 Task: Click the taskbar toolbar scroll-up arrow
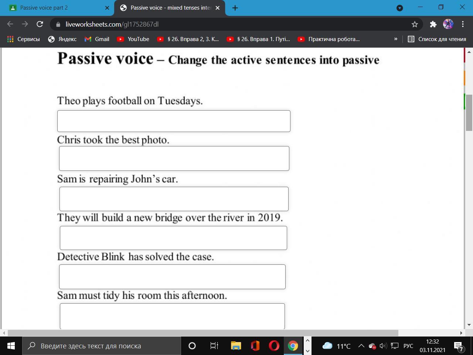(307, 341)
